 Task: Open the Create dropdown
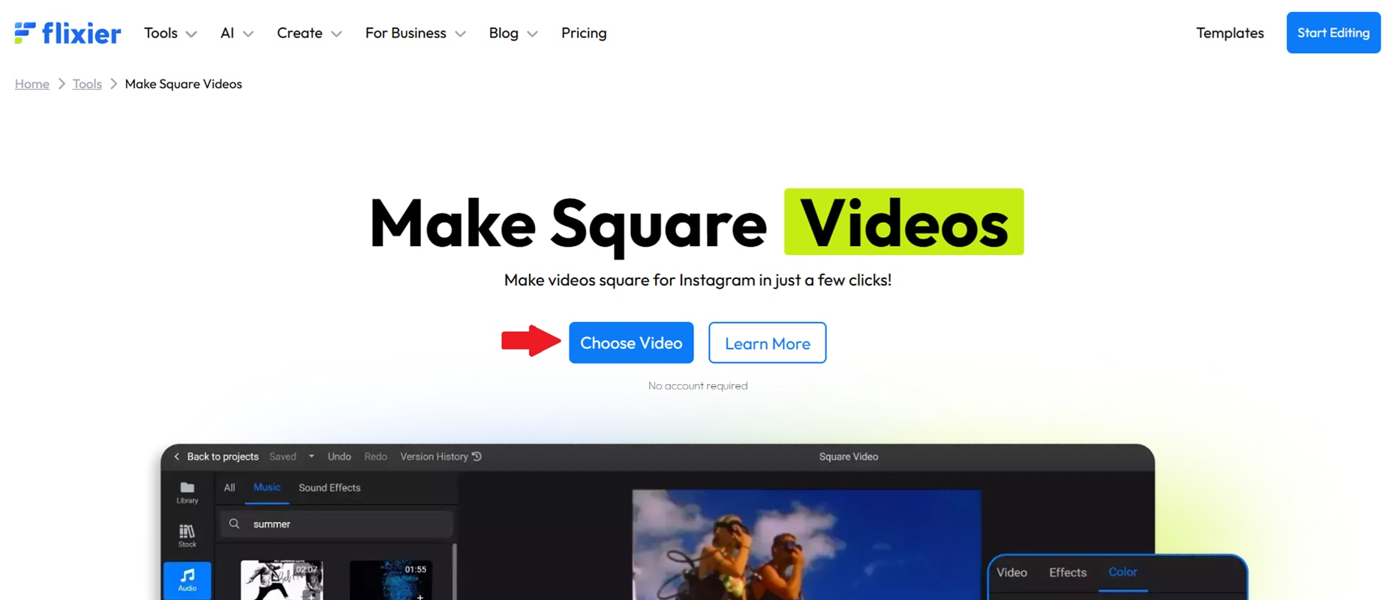(x=309, y=33)
